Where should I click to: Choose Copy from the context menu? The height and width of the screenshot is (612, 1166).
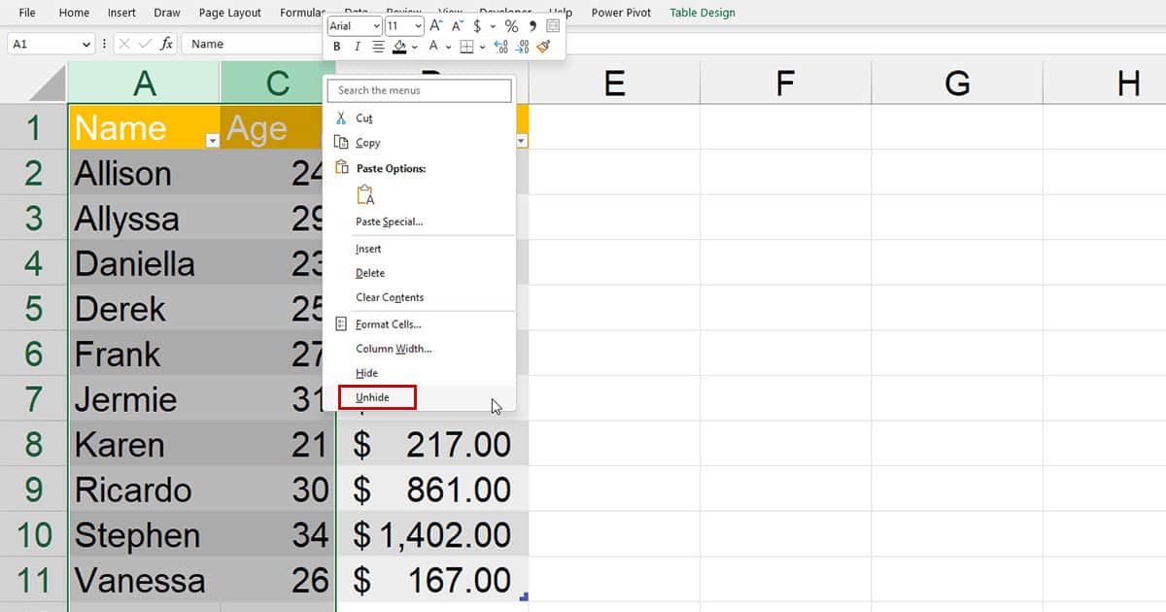pos(368,143)
